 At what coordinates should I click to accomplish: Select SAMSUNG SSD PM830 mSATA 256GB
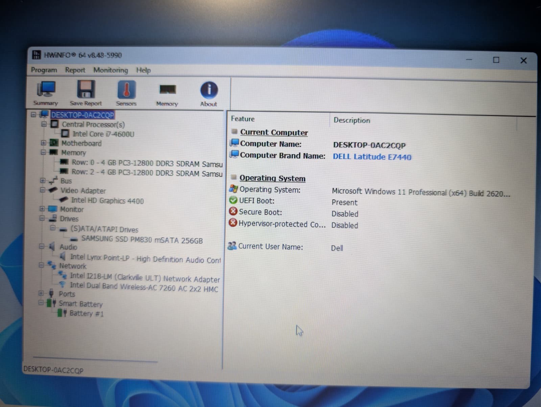click(x=142, y=240)
